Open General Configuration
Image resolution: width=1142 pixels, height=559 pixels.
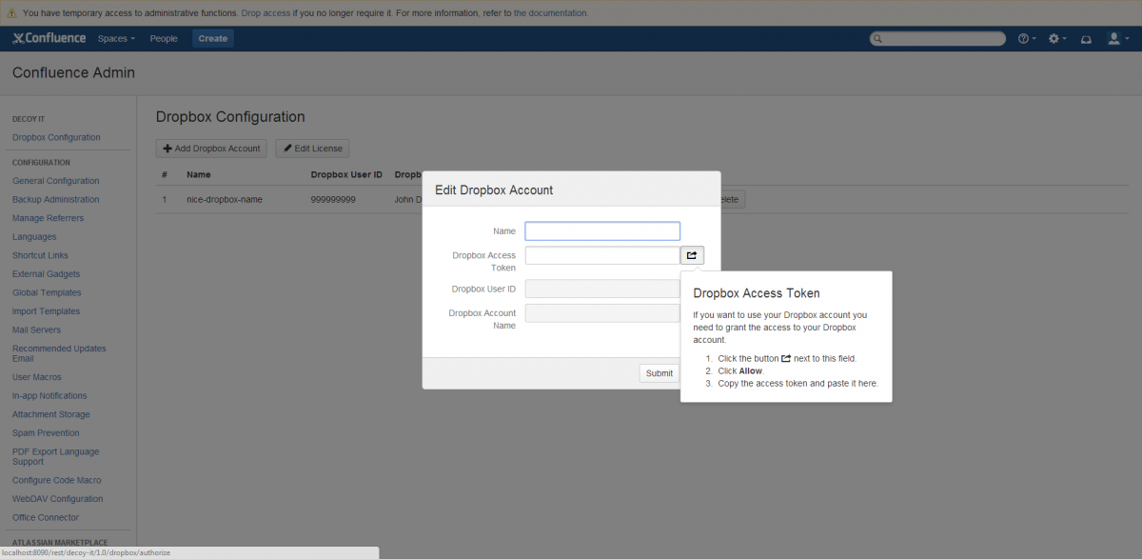(x=55, y=181)
